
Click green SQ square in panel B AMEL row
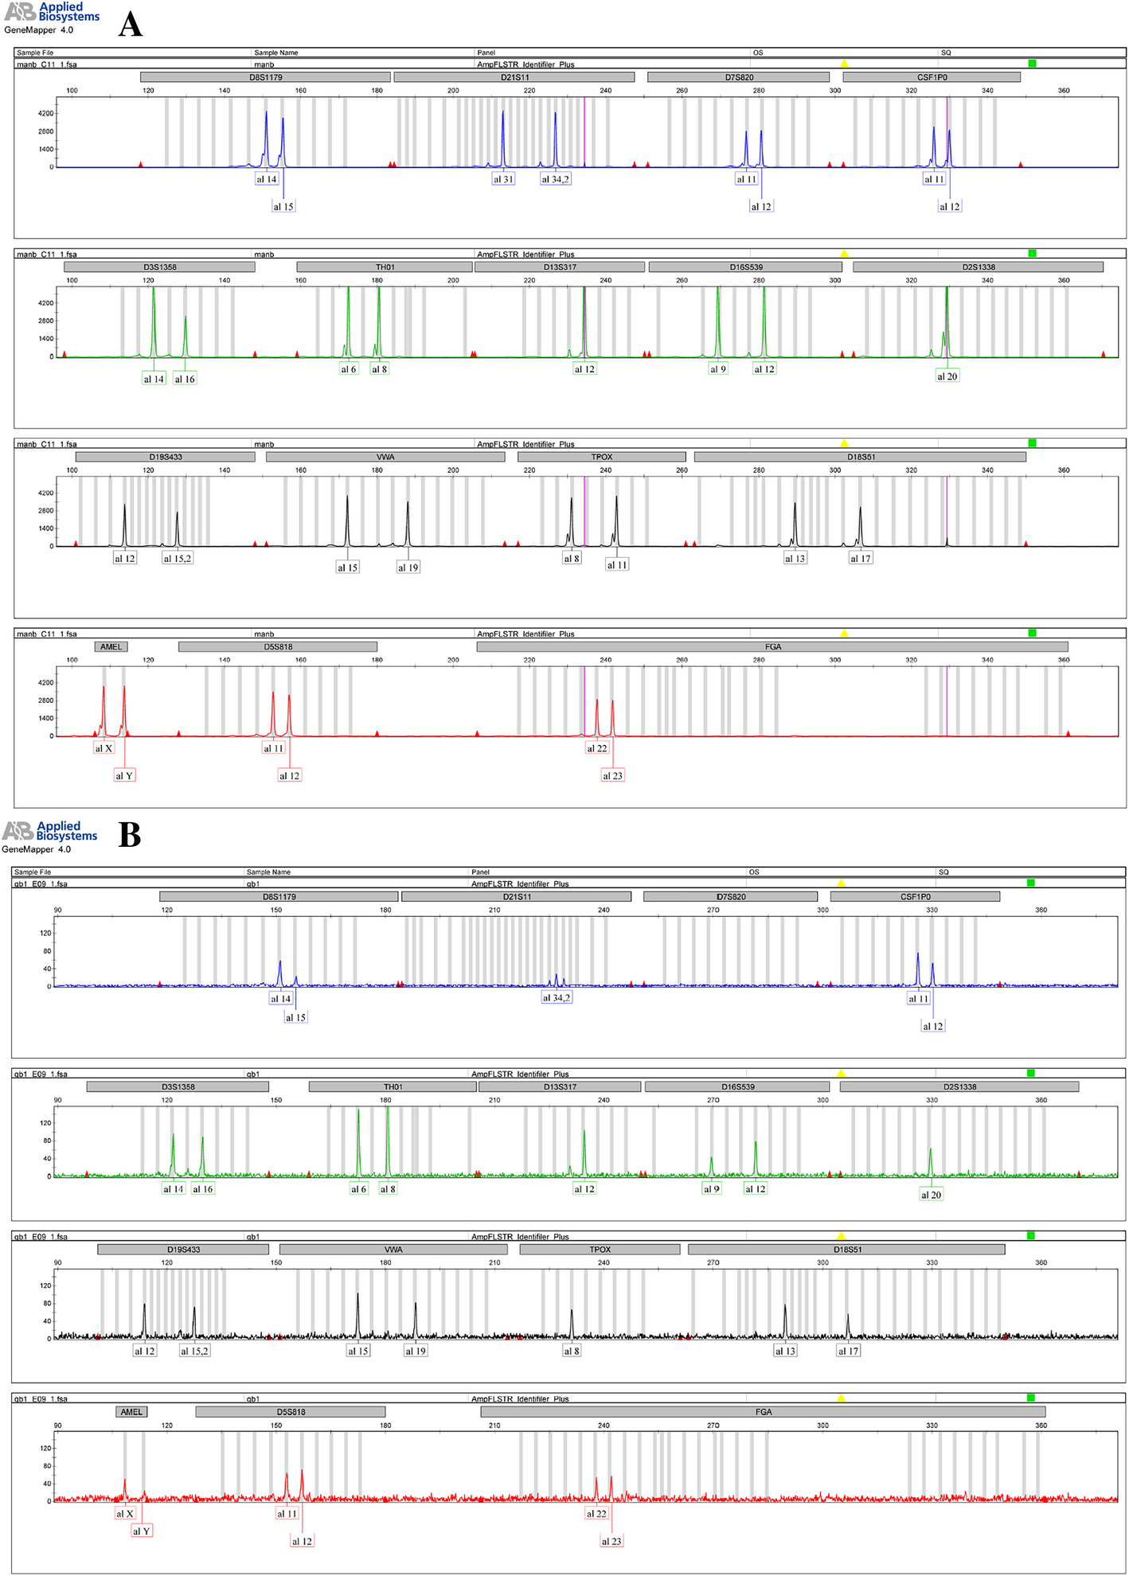(x=1030, y=1398)
